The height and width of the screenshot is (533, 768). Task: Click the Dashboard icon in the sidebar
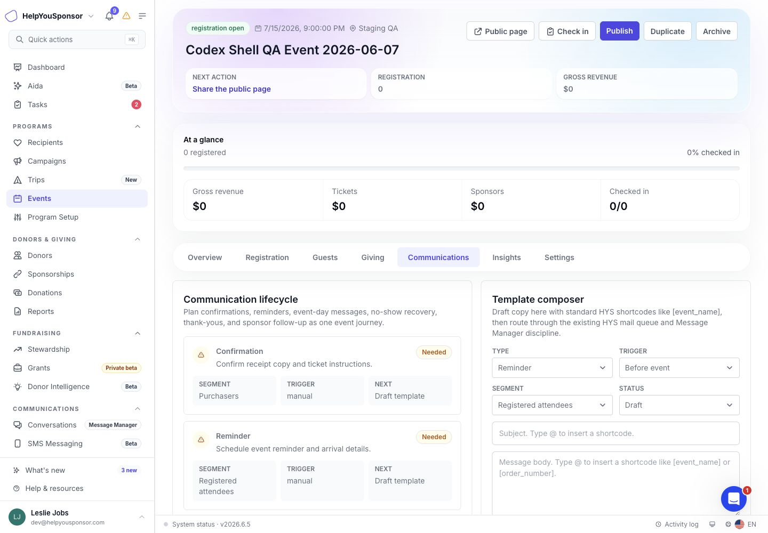click(18, 67)
